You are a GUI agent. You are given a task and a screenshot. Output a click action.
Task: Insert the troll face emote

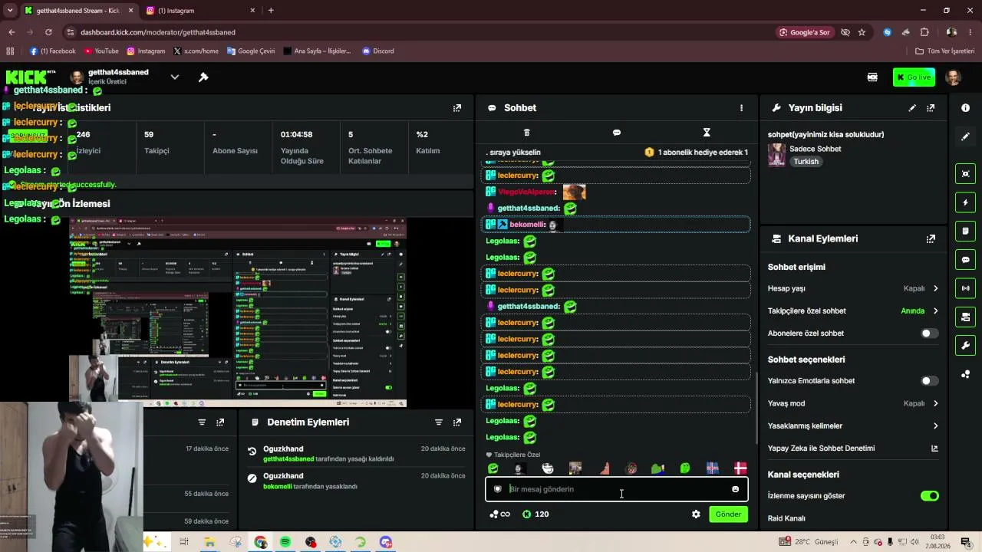click(548, 468)
